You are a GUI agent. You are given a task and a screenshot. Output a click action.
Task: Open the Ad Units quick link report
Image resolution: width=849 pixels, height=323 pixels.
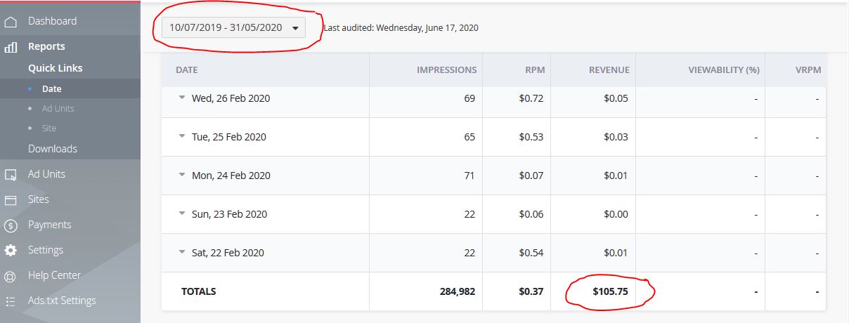pyautogui.click(x=58, y=109)
